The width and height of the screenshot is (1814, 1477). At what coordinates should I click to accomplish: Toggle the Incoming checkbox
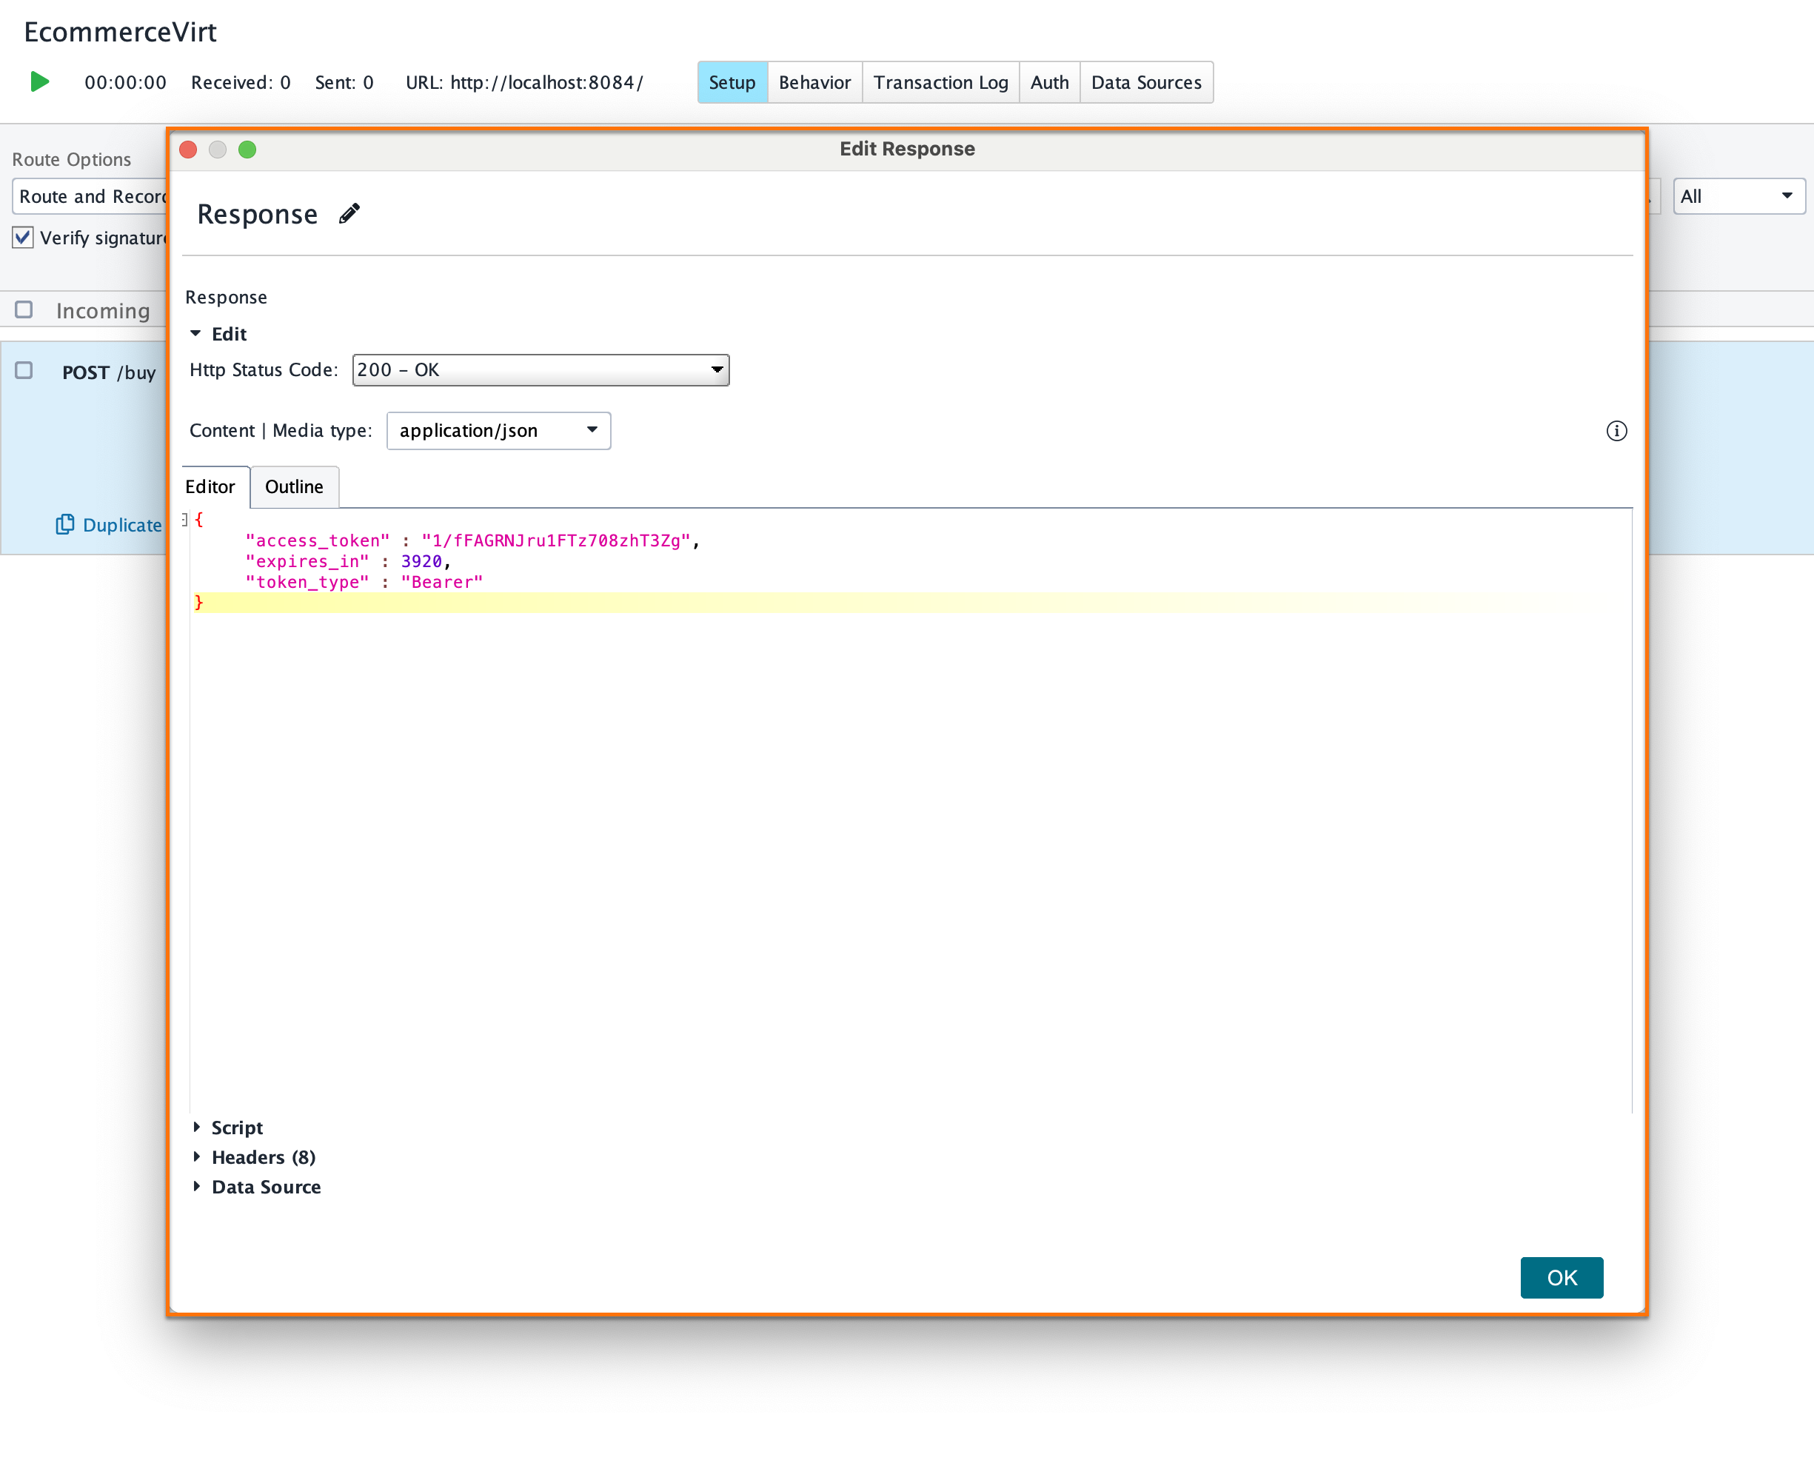coord(23,309)
